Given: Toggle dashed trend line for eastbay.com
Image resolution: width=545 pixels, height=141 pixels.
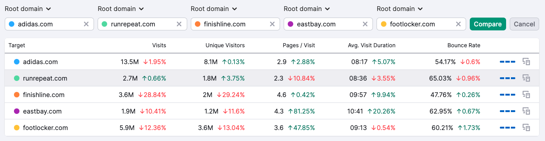Looking at the screenshot, I should click(x=508, y=111).
